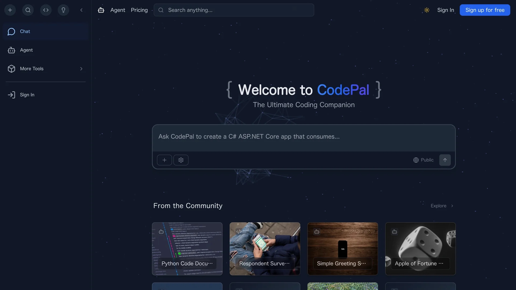Open the Python Code Docu… community card
This screenshot has width=516, height=290.
tap(187, 249)
